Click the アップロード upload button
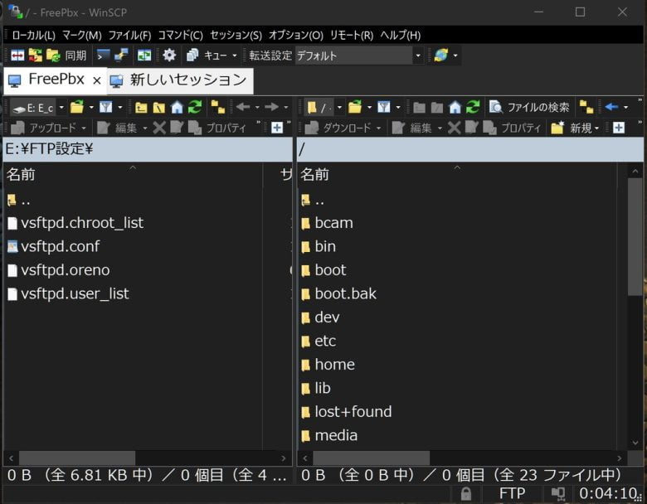The height and width of the screenshot is (504, 647). tap(44, 128)
